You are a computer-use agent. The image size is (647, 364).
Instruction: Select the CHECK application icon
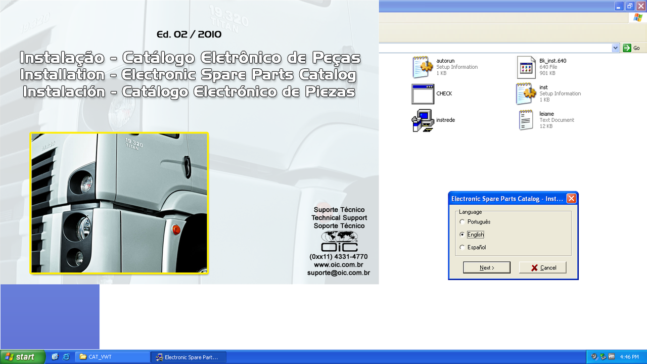(423, 94)
